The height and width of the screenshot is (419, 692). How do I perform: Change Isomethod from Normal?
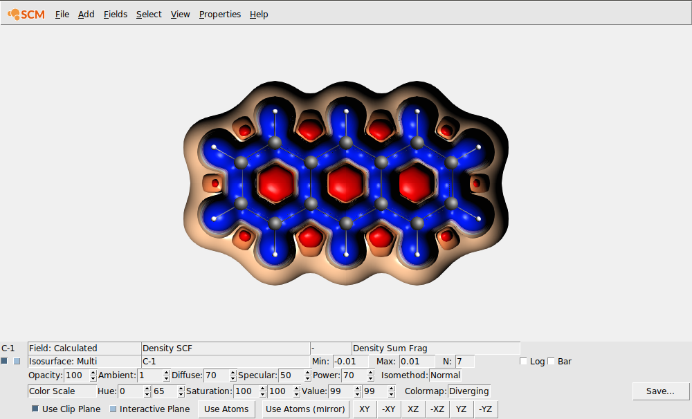[x=445, y=375]
